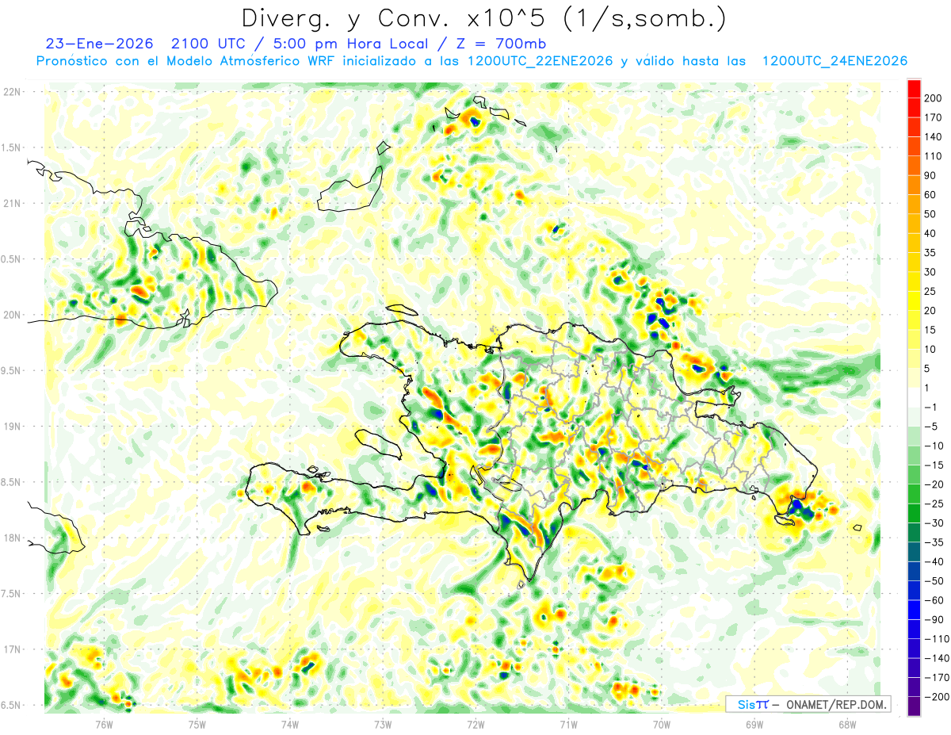Screen dimensions: 951x735
Task: Click the 22N latitude label
Action: (11, 92)
